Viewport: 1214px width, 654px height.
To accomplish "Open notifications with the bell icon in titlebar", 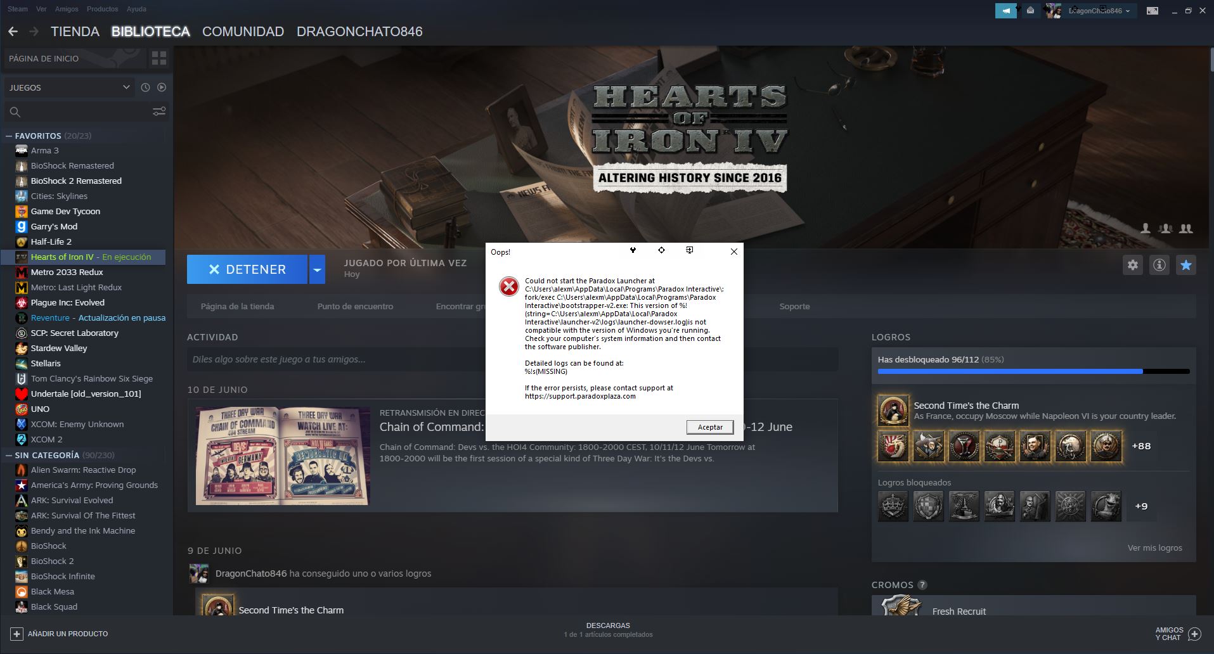I will [x=1030, y=10].
